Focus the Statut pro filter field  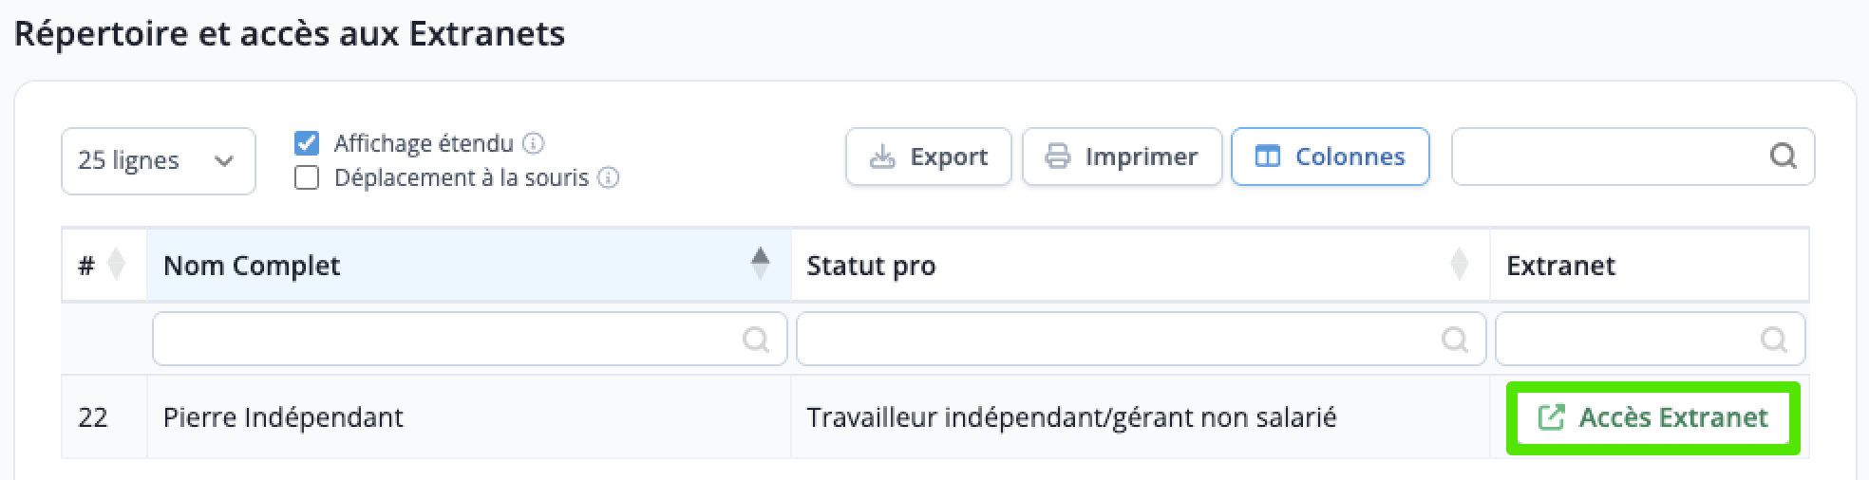pyautogui.click(x=1141, y=339)
